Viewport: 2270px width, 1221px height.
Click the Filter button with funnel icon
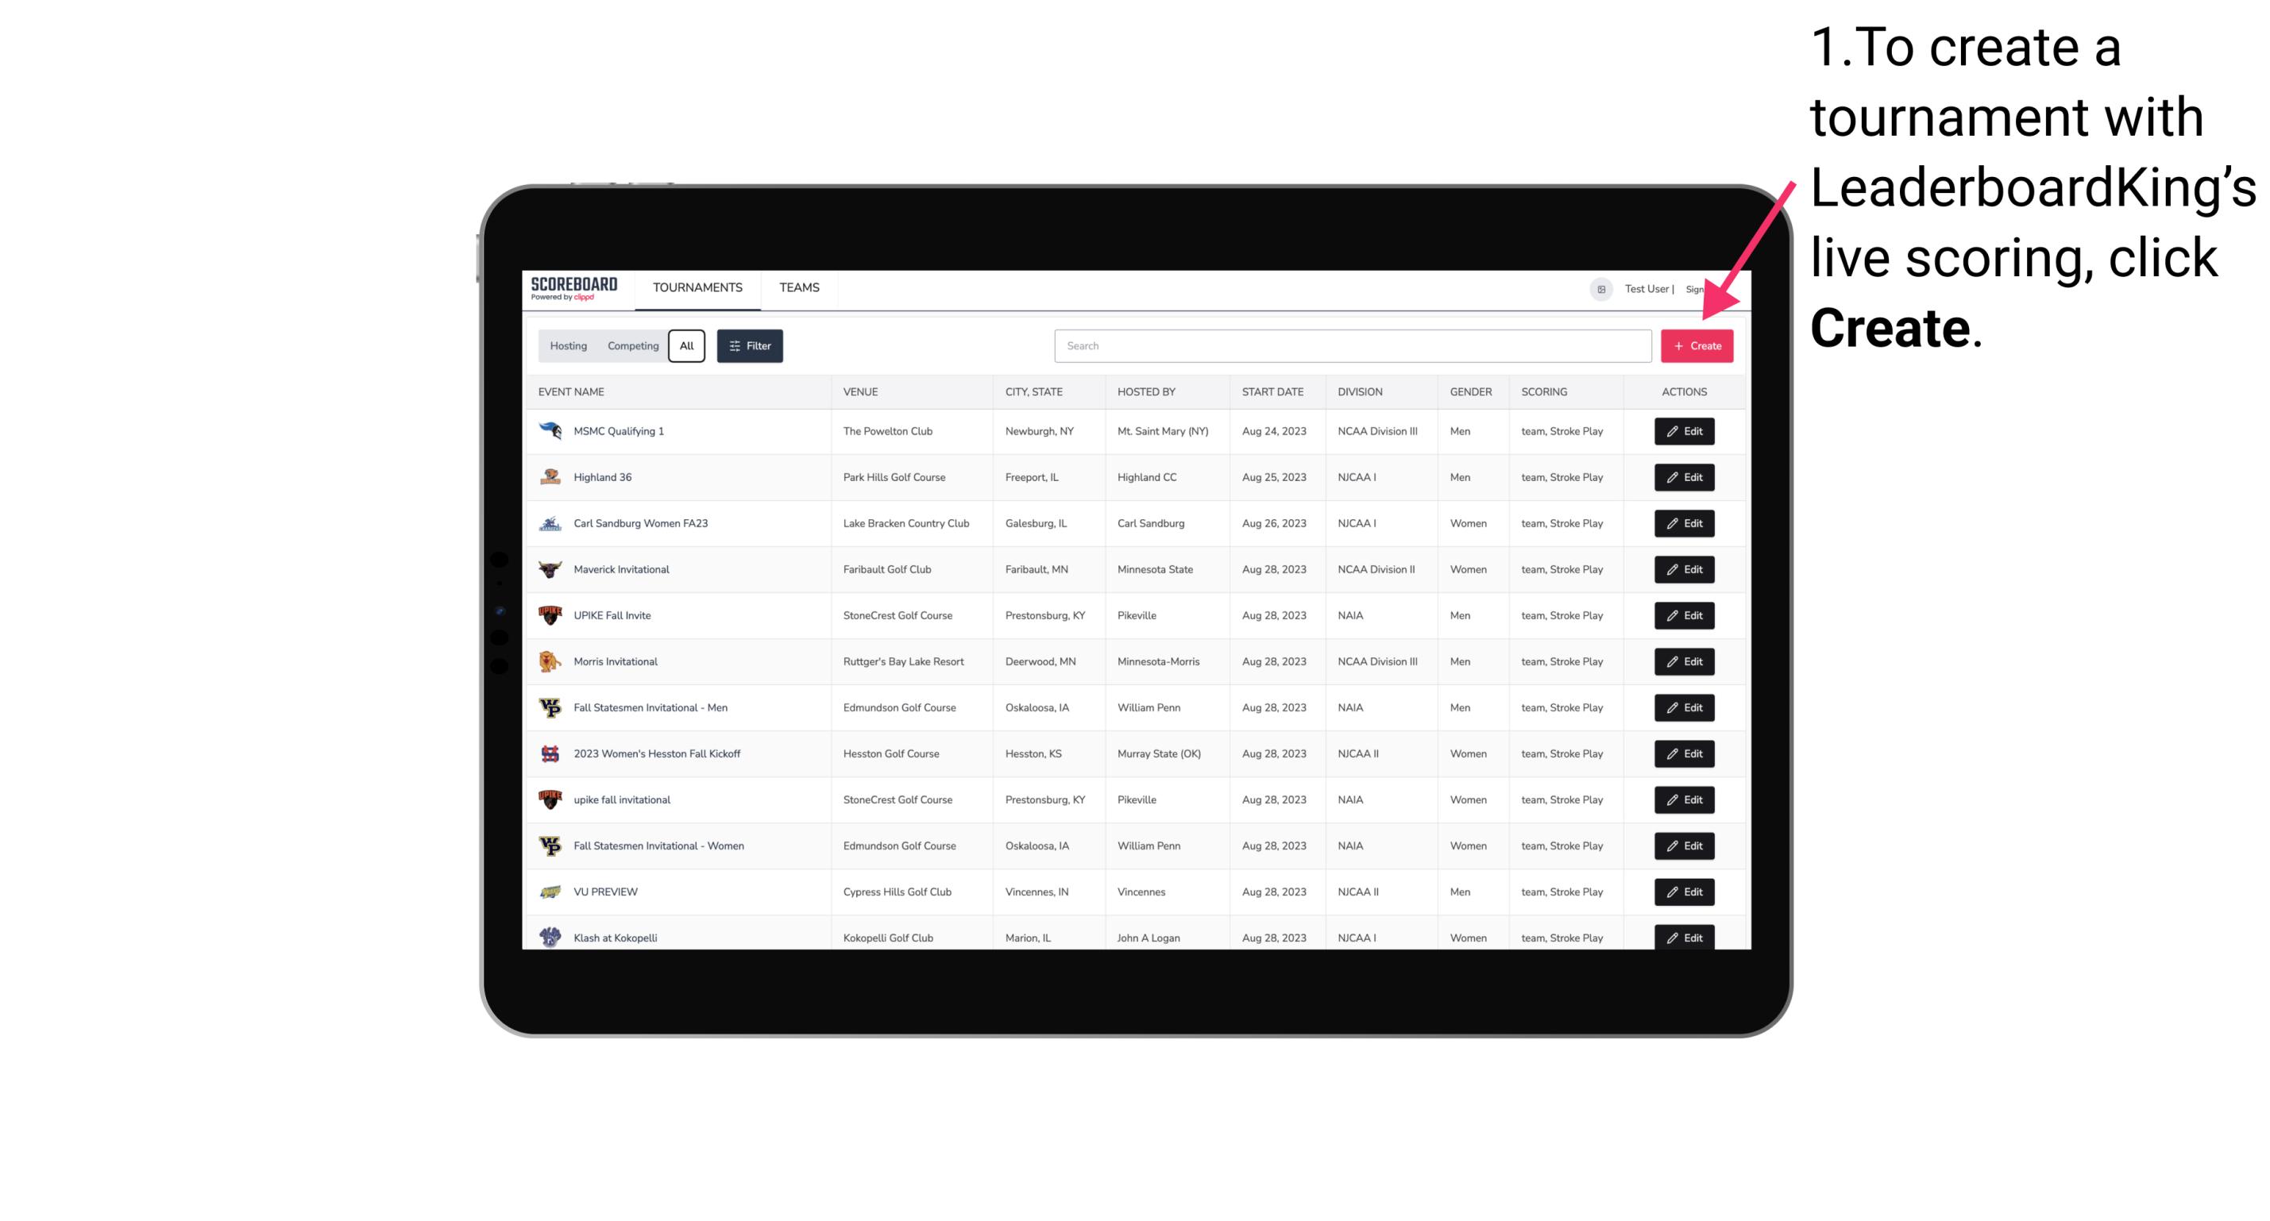tap(749, 346)
